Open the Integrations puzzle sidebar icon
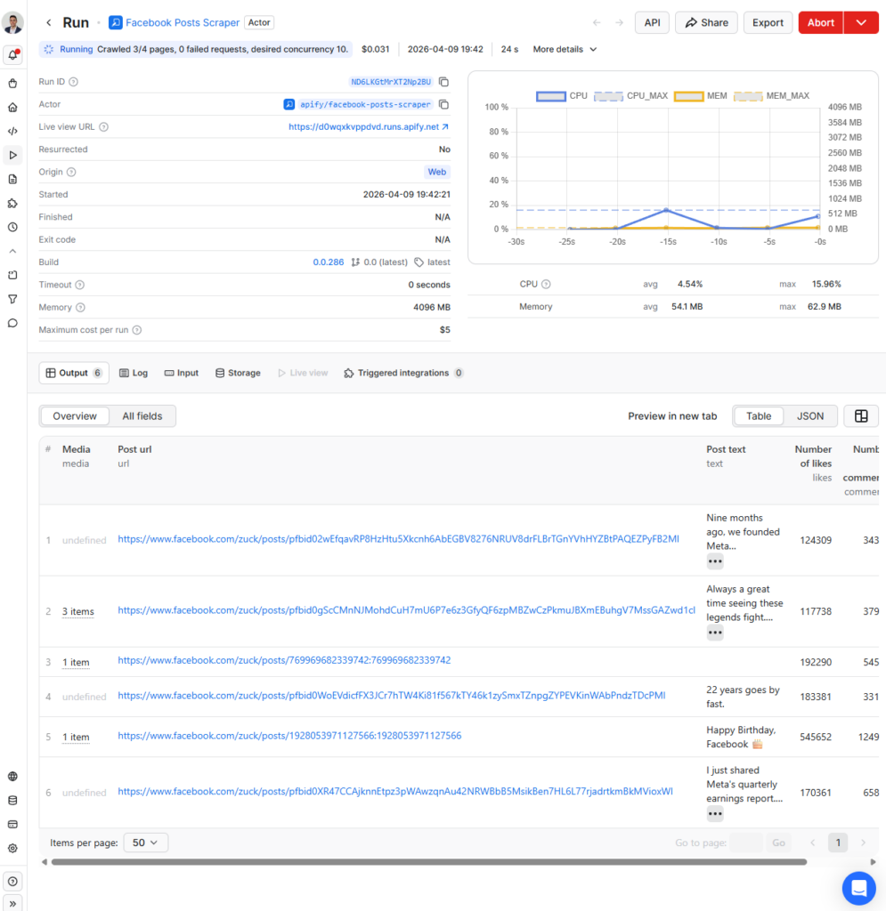886x911 pixels. coord(12,204)
